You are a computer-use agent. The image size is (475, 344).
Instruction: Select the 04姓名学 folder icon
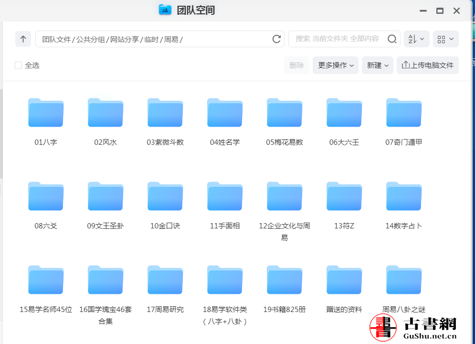coord(225,112)
